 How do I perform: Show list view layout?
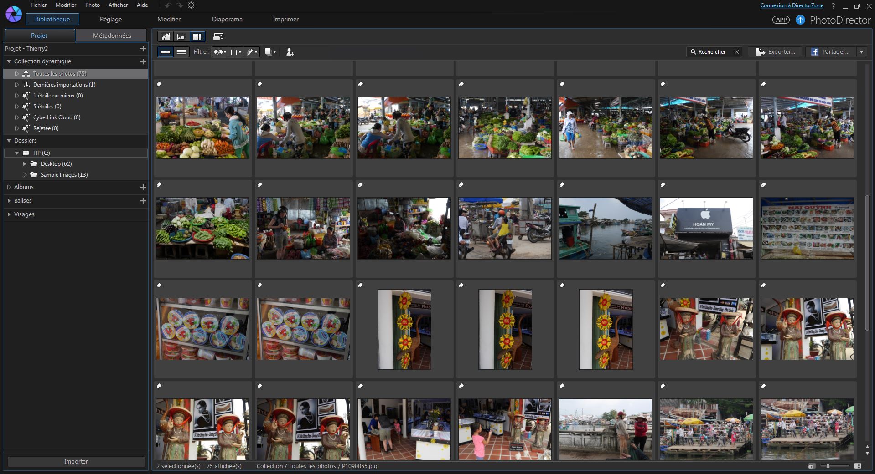[181, 52]
